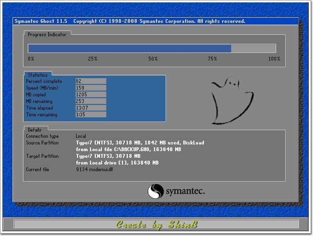Click the '75%' progress scale label
313x236 pixels.
tap(212, 59)
